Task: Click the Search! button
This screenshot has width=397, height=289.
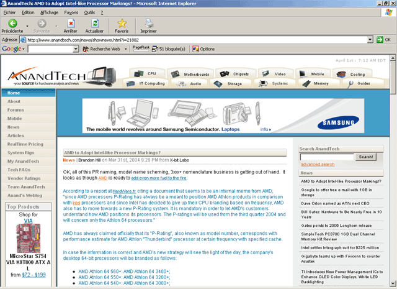Action: [366, 157]
